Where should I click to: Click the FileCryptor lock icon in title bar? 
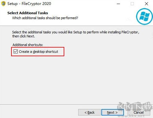pyautogui.click(x=3, y=4)
